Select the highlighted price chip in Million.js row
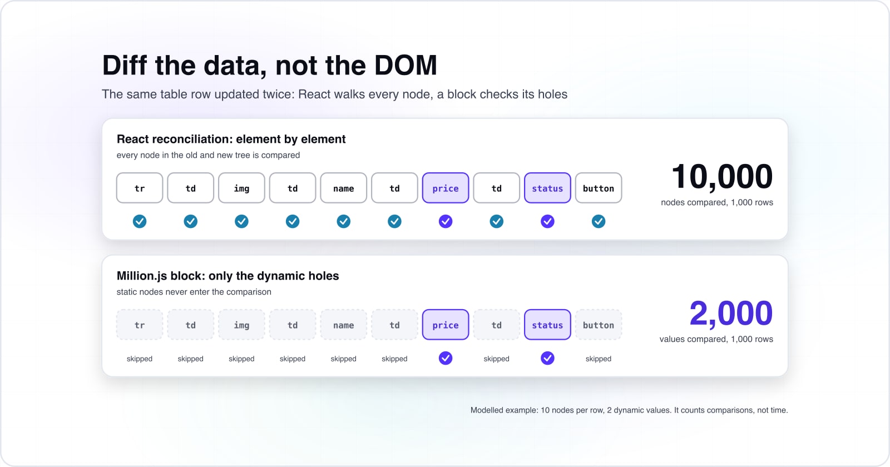The image size is (890, 467). tap(446, 325)
